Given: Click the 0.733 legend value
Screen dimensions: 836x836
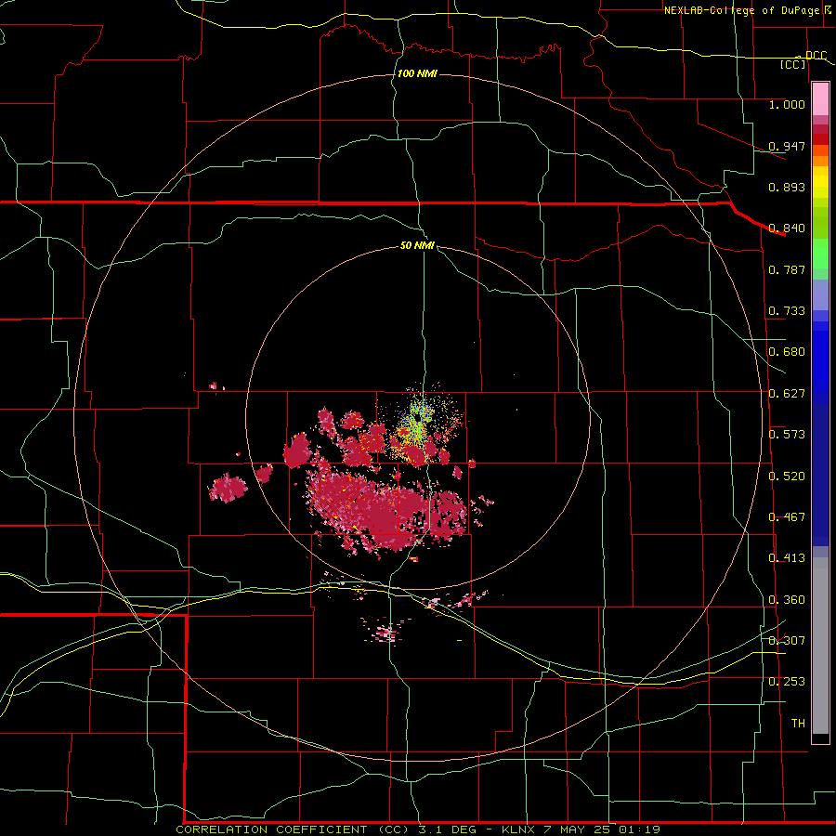Looking at the screenshot, I should pyautogui.click(x=787, y=311).
